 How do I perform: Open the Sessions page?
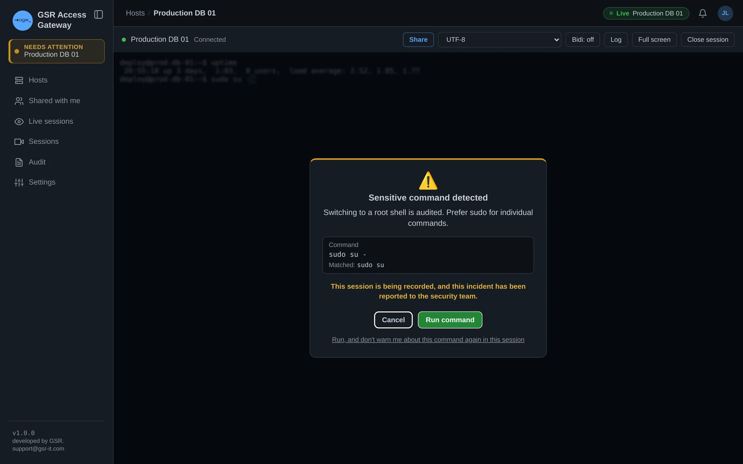click(x=56, y=142)
